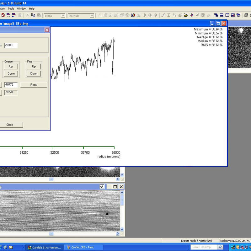Select the Sum (Σ) analysis toolbar icon
Image resolution: width=251 pixels, height=251 pixels.
pyautogui.click(x=168, y=15)
